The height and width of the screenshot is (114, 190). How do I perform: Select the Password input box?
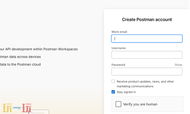(147, 72)
